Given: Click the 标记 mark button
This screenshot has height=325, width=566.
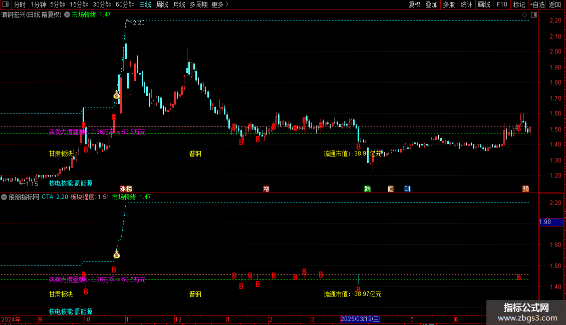Looking at the screenshot, I should pyautogui.click(x=519, y=4).
